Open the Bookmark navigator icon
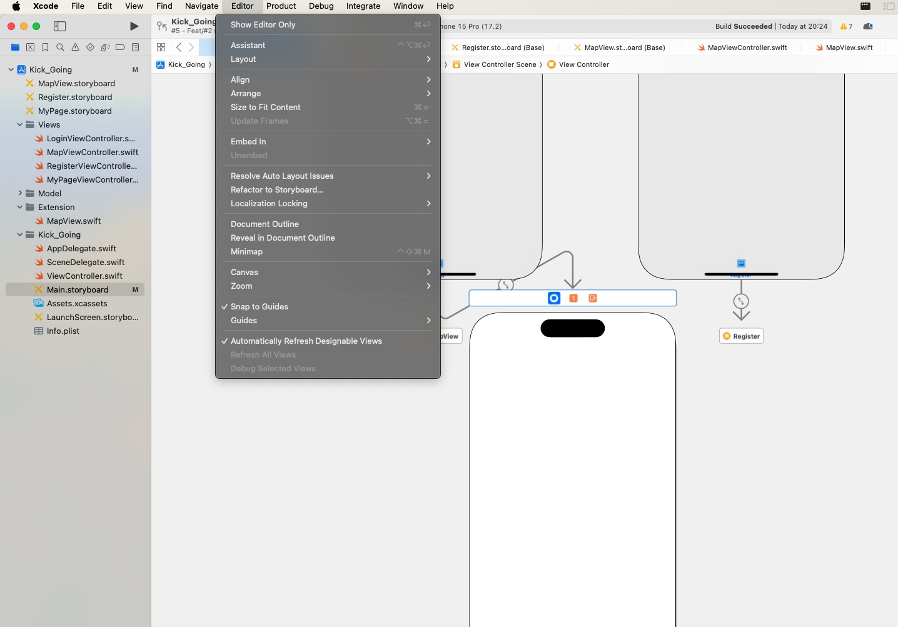The height and width of the screenshot is (627, 898). pyautogui.click(x=45, y=48)
